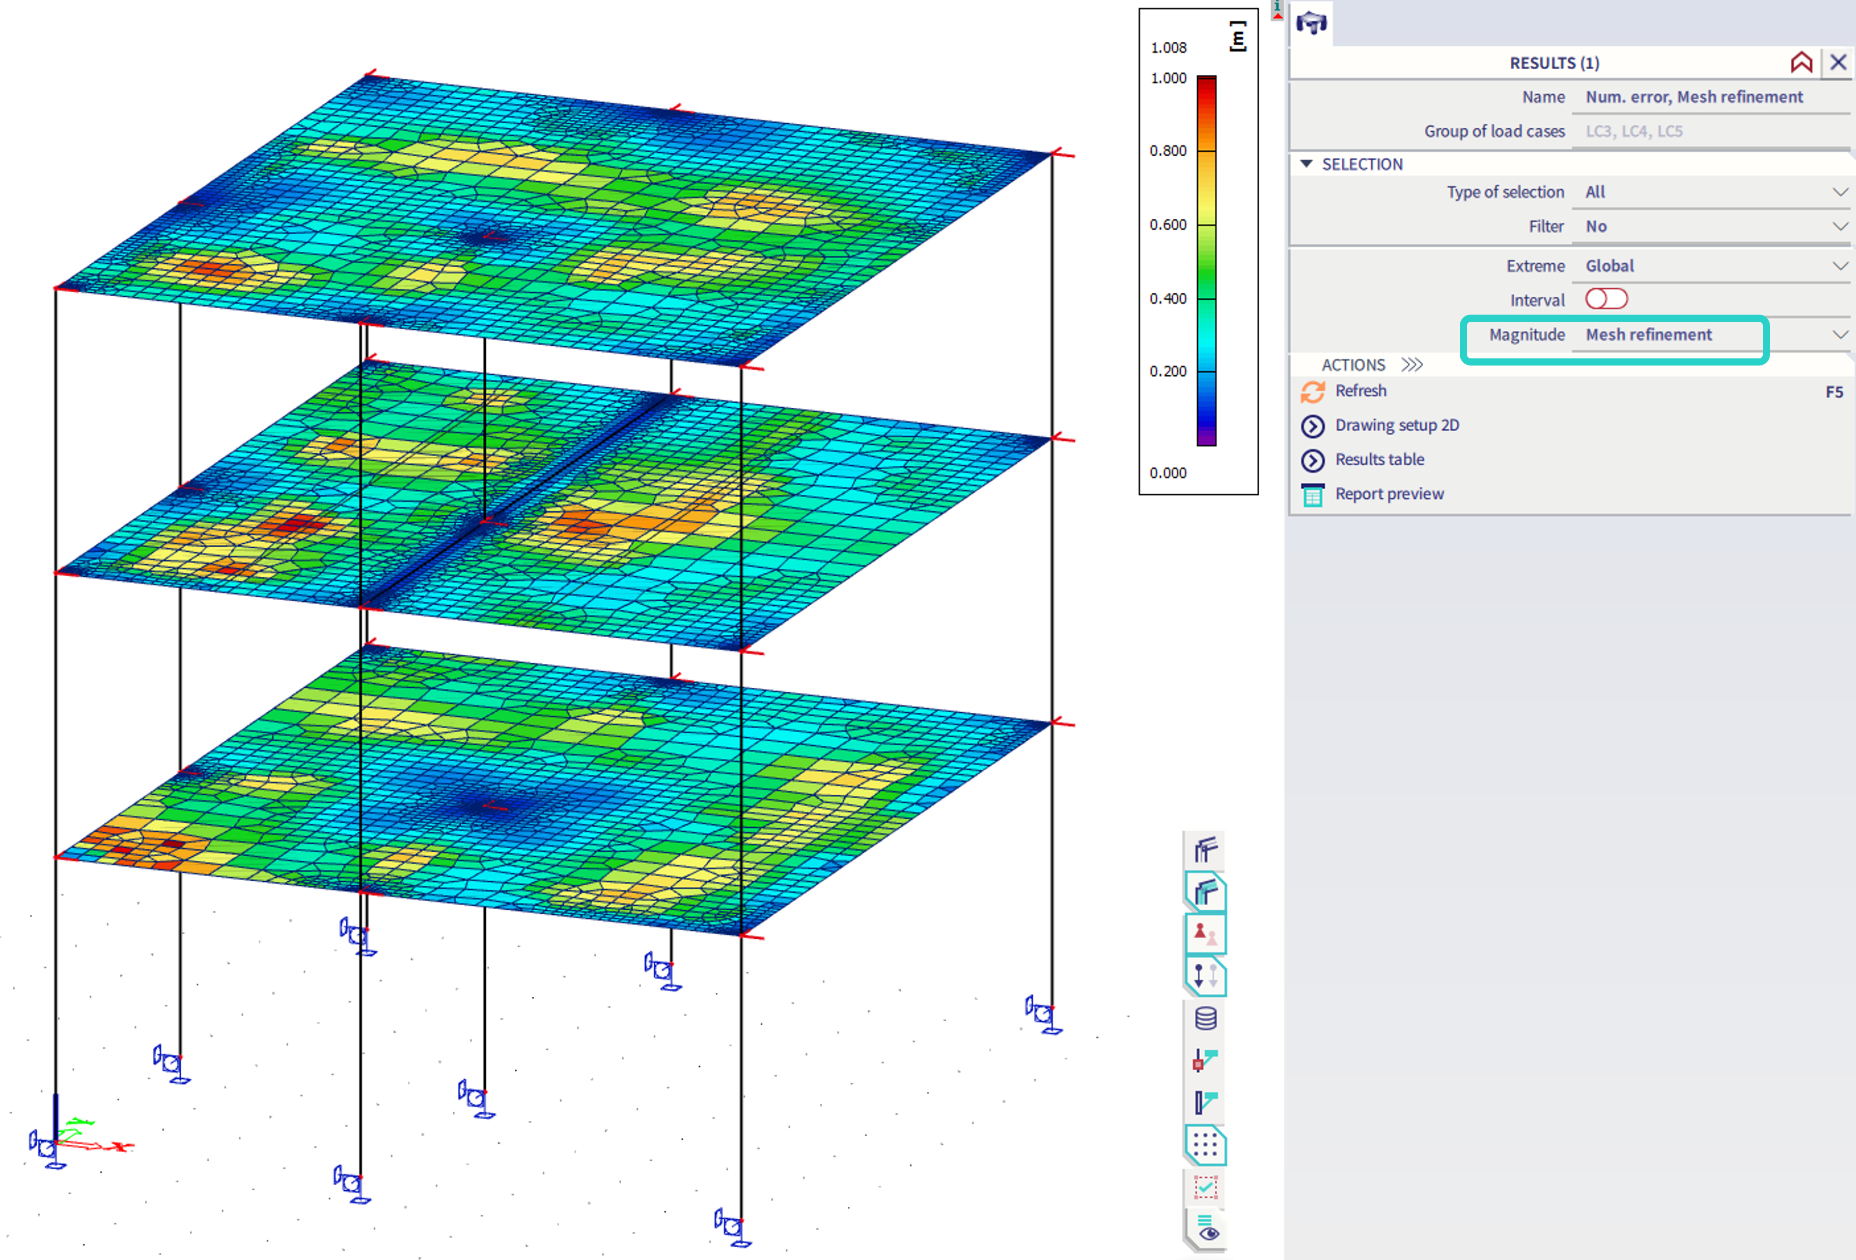1856x1260 pixels.
Task: Open the Extreme dropdown
Action: pos(1839,266)
